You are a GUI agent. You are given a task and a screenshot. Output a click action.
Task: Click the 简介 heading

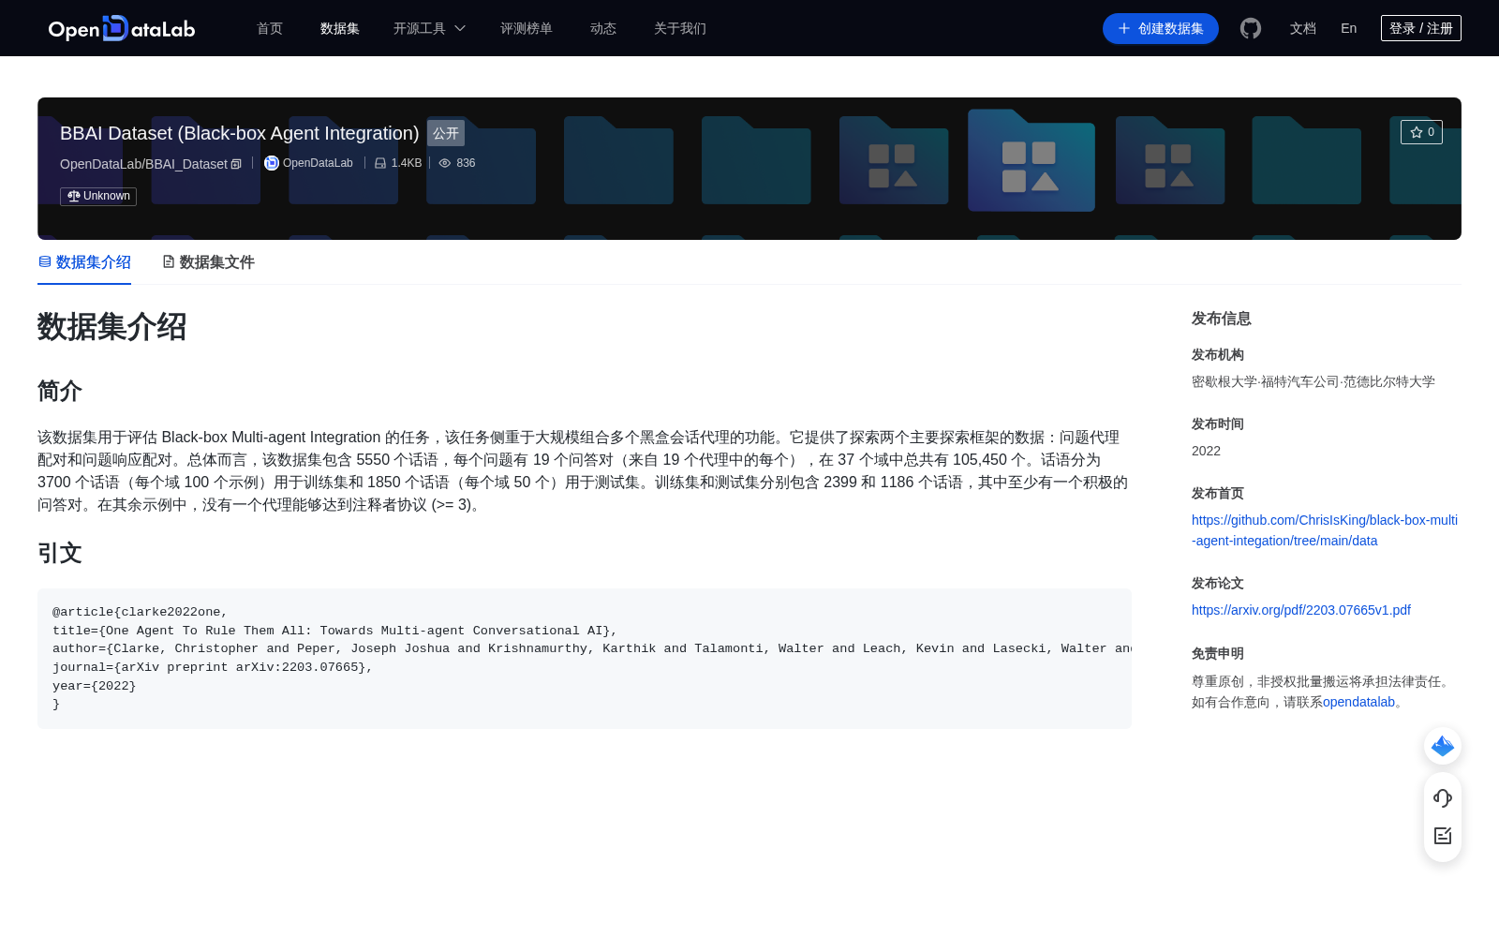click(x=60, y=391)
